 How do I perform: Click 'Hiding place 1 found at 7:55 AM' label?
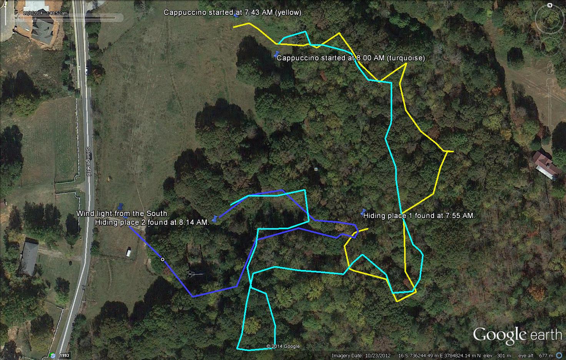[419, 216]
